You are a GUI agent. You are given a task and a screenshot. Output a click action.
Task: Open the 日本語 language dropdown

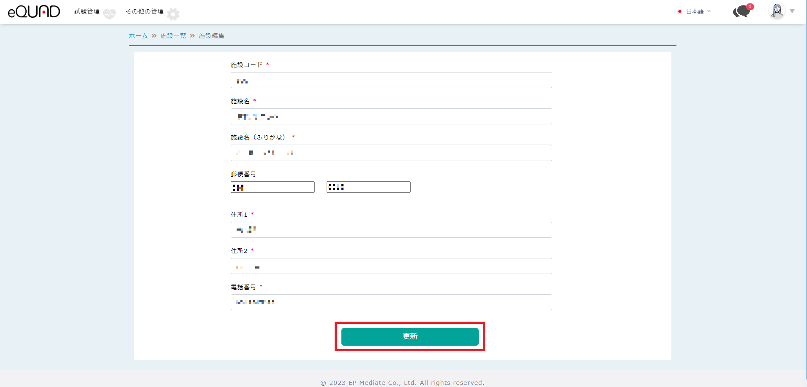coord(695,11)
